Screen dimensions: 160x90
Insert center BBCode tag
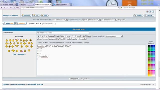45,39
